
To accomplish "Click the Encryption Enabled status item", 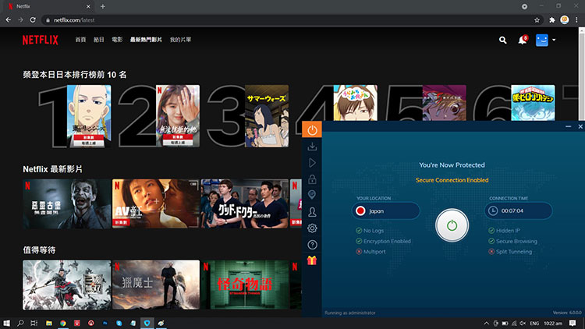I will click(383, 242).
